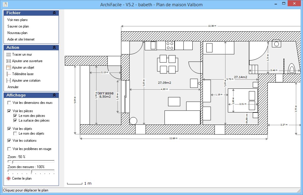The image size is (303, 195).
Task: Open Aide et site Internet
Action: point(21,39)
